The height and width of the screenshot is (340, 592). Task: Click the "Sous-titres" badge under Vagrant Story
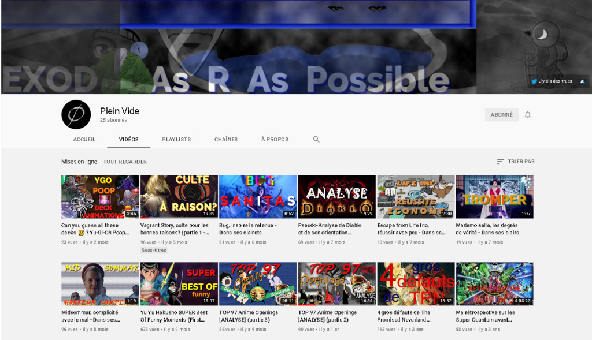click(x=154, y=250)
